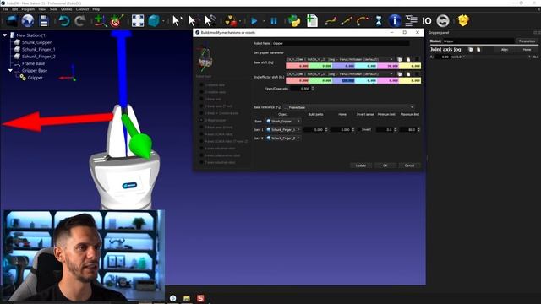This screenshot has height=304, width=541.
Task: Open the Utilities menu
Action: [x=66, y=9]
